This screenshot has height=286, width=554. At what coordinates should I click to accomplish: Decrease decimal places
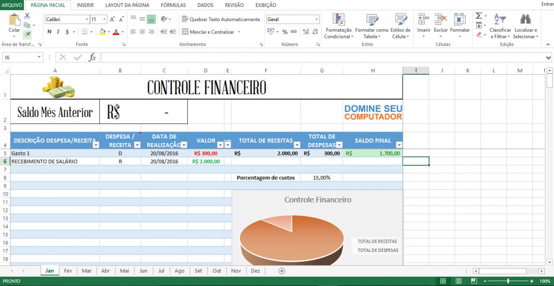click(315, 32)
